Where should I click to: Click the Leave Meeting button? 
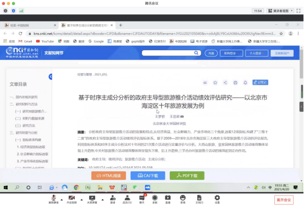[x=284, y=200]
